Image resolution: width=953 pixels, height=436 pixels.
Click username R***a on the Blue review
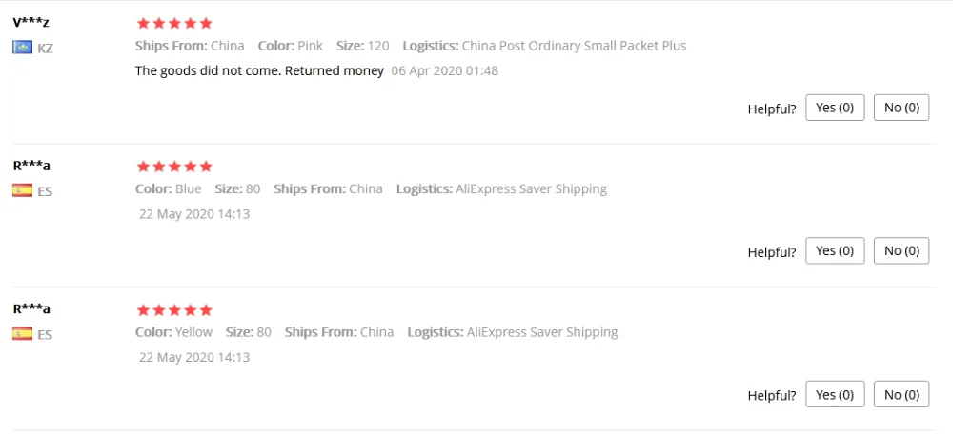pos(31,166)
